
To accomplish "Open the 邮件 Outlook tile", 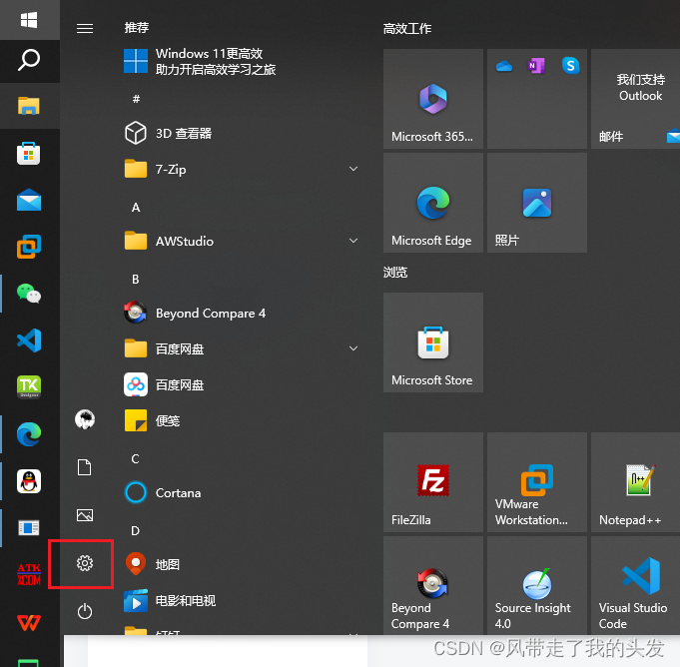I will click(x=636, y=99).
